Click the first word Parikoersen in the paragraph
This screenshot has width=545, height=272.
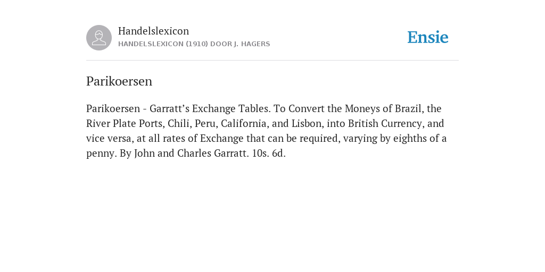click(113, 108)
